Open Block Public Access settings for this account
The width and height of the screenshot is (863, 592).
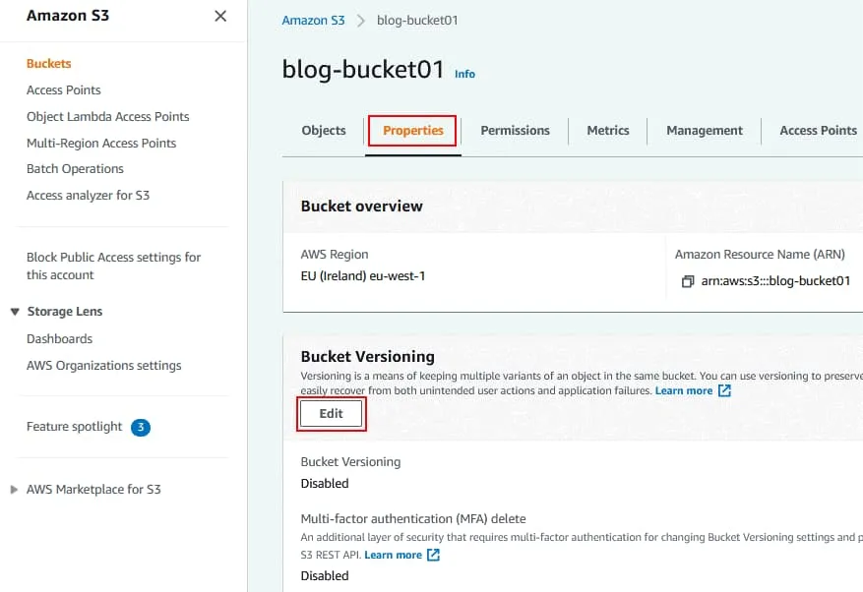tap(113, 266)
